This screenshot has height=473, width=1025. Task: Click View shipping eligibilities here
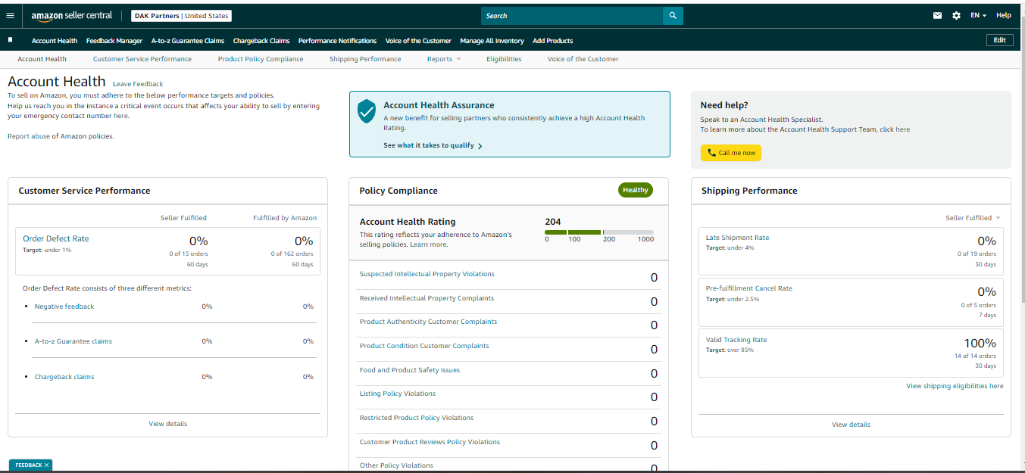click(x=955, y=386)
